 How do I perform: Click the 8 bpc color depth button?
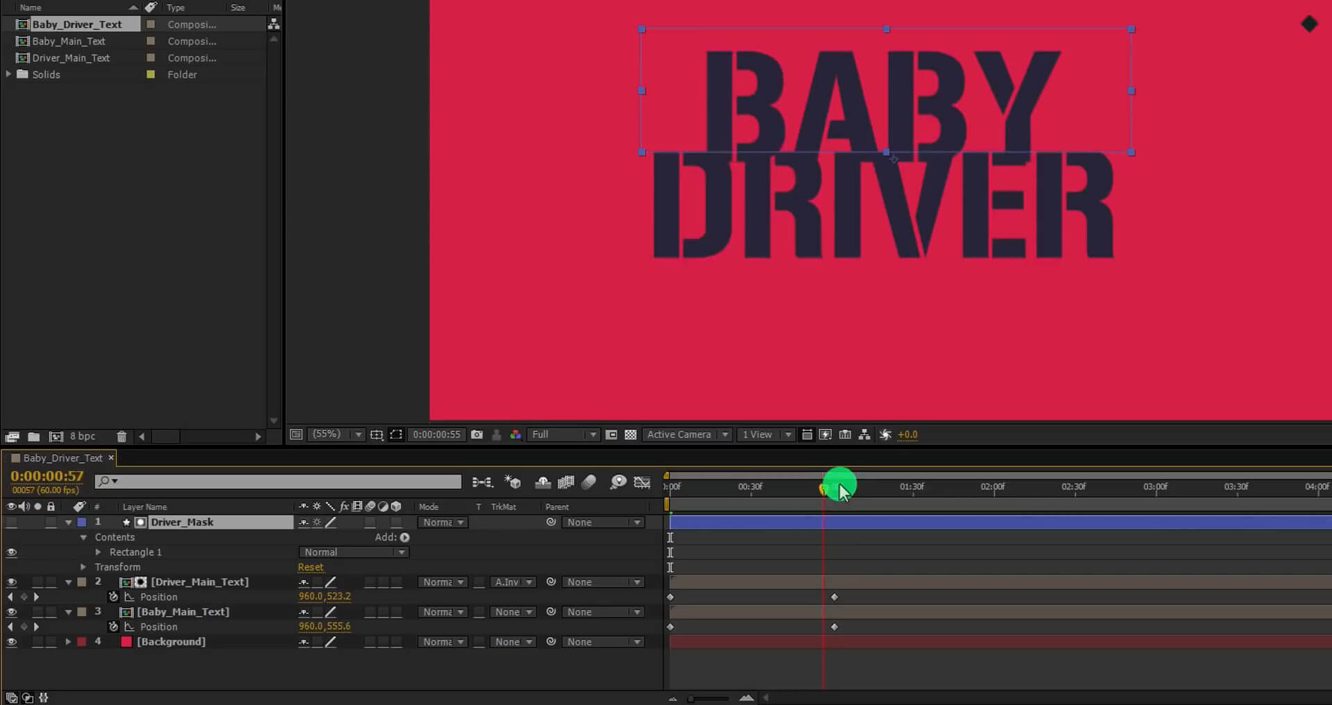[x=83, y=436]
